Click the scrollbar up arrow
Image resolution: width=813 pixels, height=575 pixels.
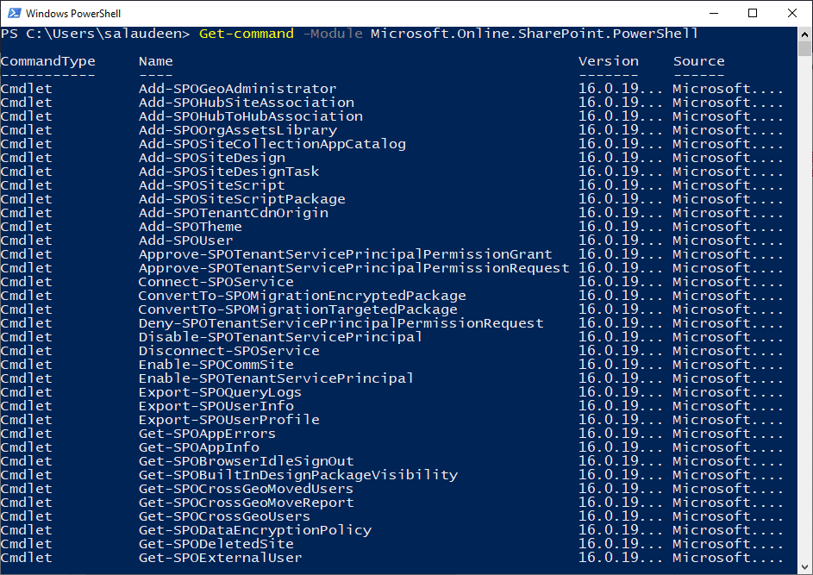coord(804,33)
